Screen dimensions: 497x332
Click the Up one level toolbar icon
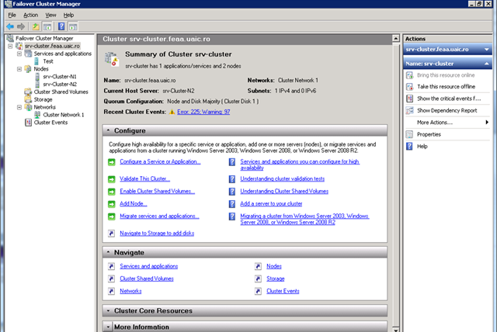click(36, 26)
